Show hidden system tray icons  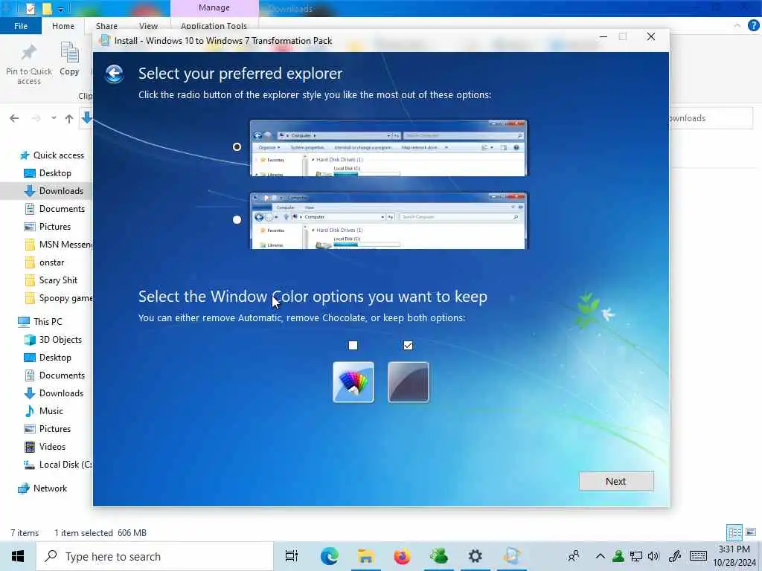coord(601,556)
